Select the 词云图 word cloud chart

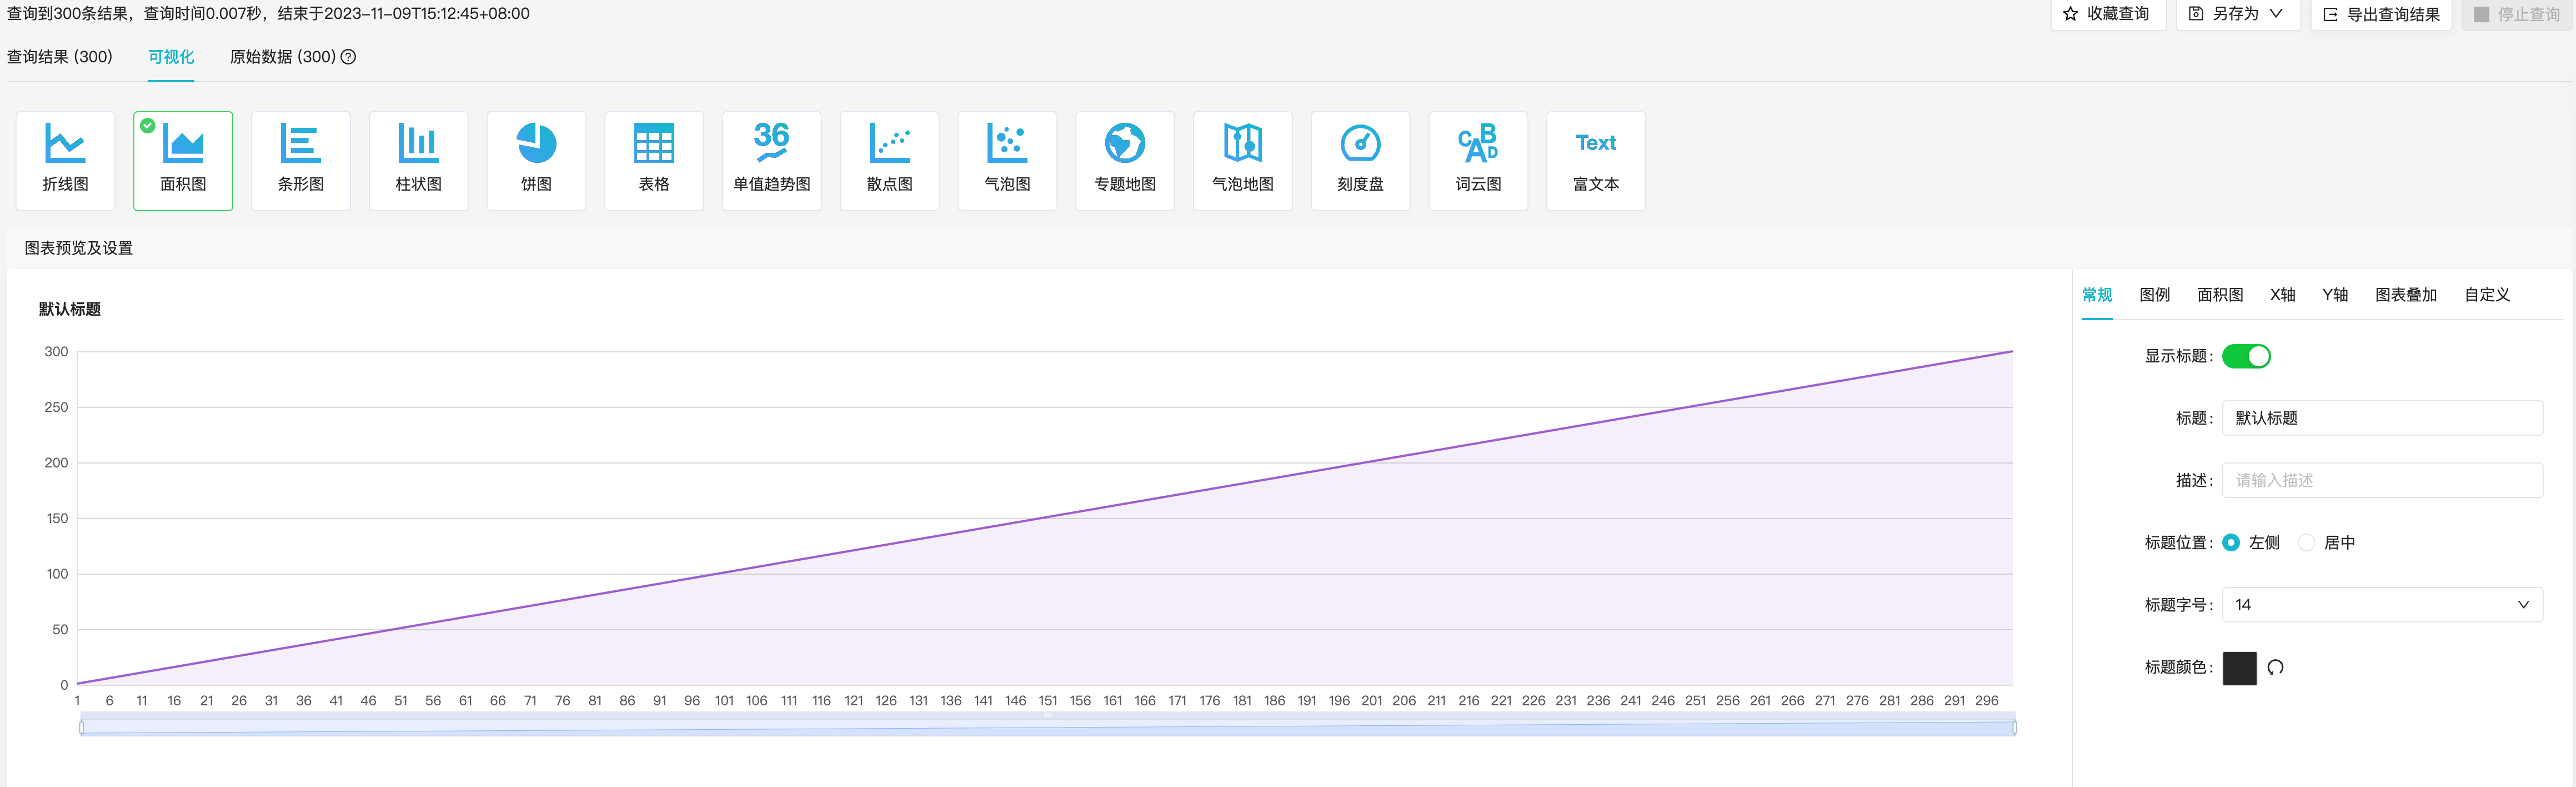1478,160
